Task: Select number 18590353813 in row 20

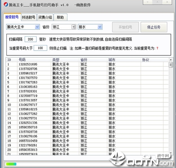Action: point(28,150)
